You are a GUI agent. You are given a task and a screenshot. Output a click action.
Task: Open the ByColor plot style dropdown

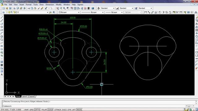140,12
